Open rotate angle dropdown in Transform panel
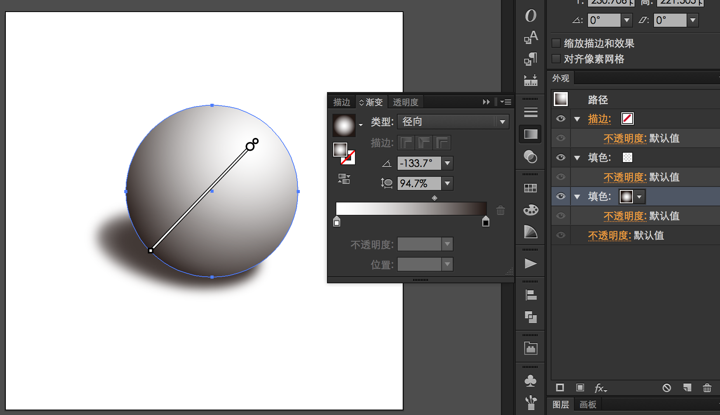 [626, 20]
